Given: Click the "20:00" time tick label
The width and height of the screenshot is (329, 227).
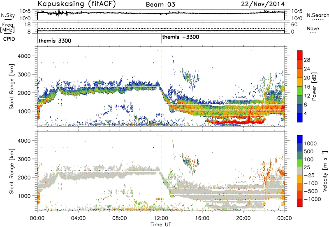Looking at the screenshot, I should point(243,218).
